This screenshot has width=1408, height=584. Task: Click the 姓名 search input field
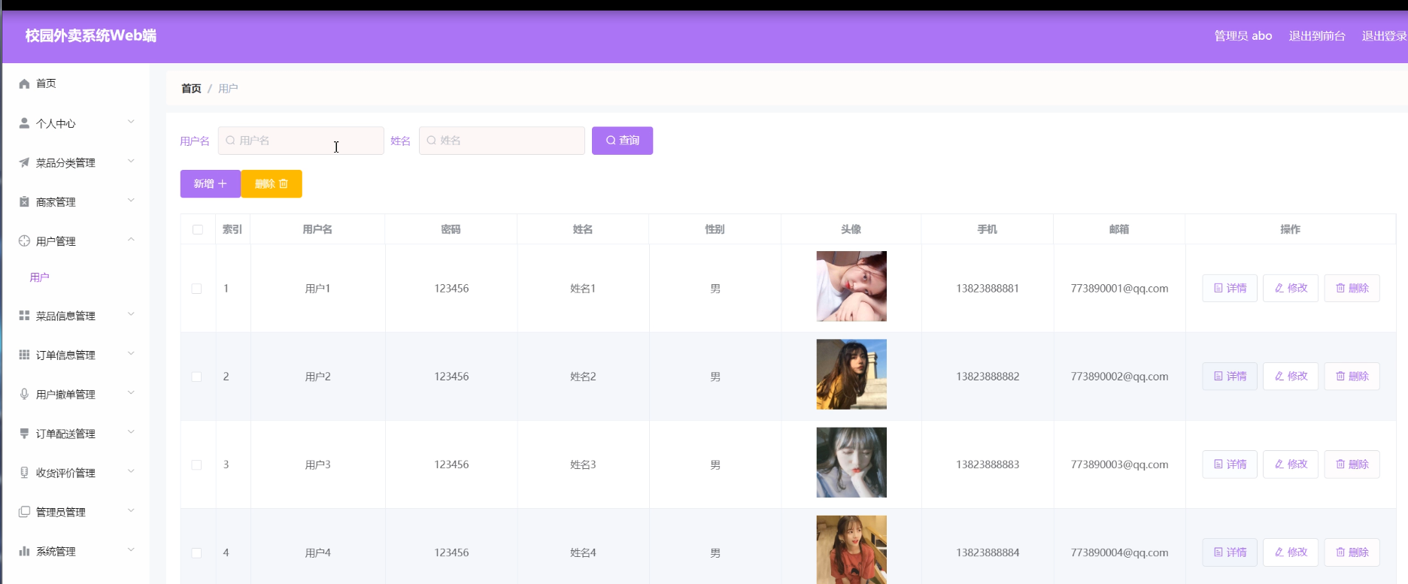502,141
